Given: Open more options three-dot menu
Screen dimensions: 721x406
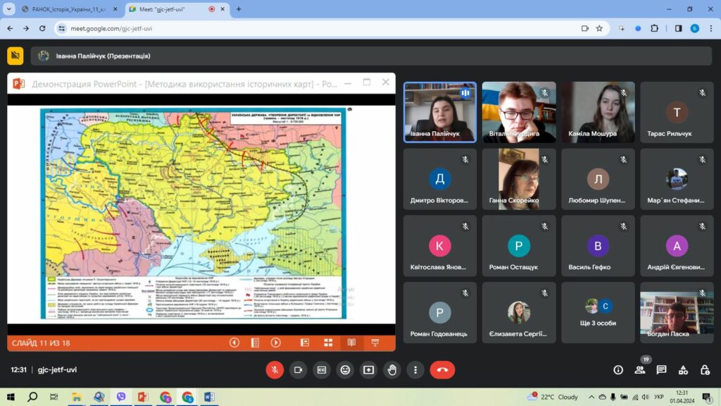Looking at the screenshot, I should point(415,369).
